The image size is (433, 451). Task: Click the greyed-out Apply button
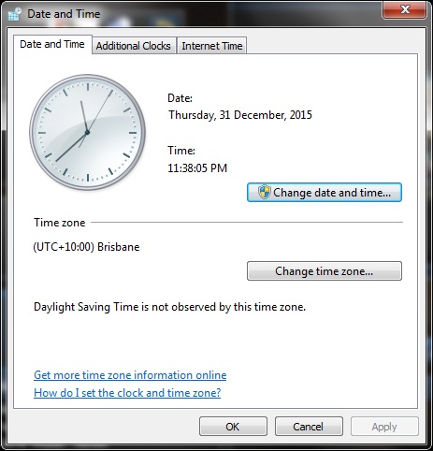(384, 427)
